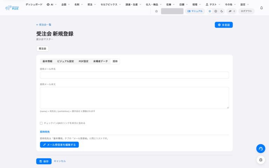269x168 pixels.
Task: Expand the 受注 menu
Action: click(92, 5)
